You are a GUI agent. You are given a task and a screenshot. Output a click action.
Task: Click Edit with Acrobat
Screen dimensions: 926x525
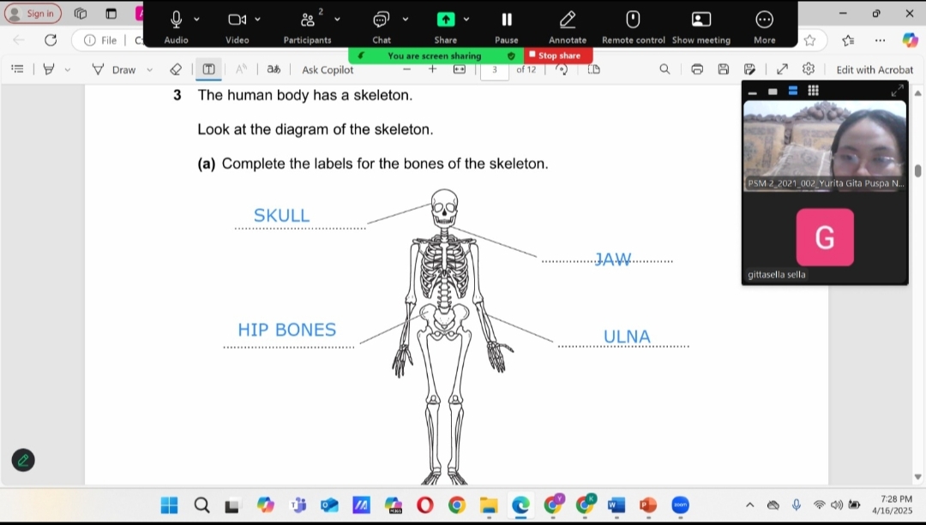tap(875, 69)
